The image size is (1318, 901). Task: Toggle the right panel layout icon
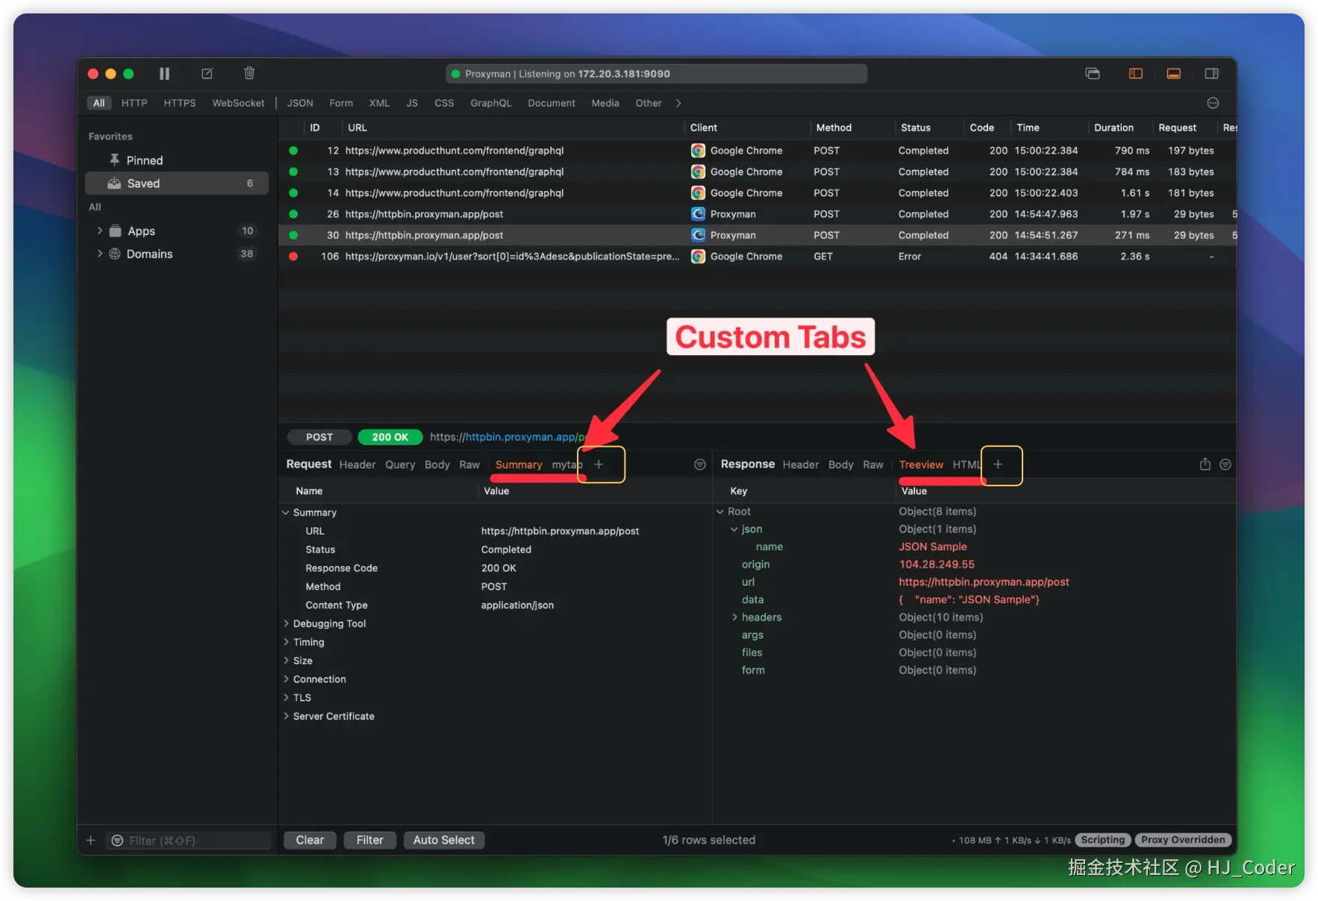(1212, 73)
